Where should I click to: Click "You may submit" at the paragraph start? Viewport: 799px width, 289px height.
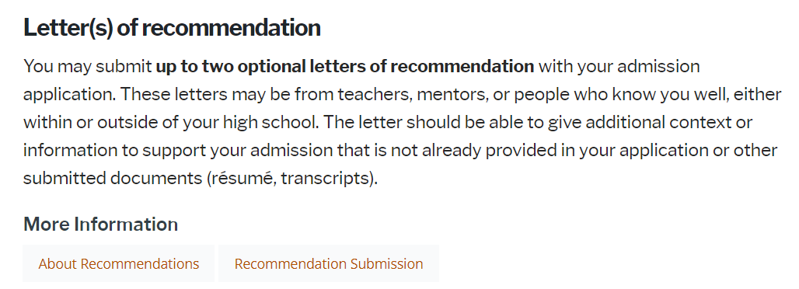(x=88, y=66)
